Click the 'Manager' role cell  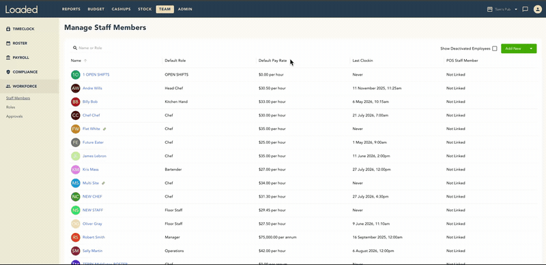[x=173, y=238]
